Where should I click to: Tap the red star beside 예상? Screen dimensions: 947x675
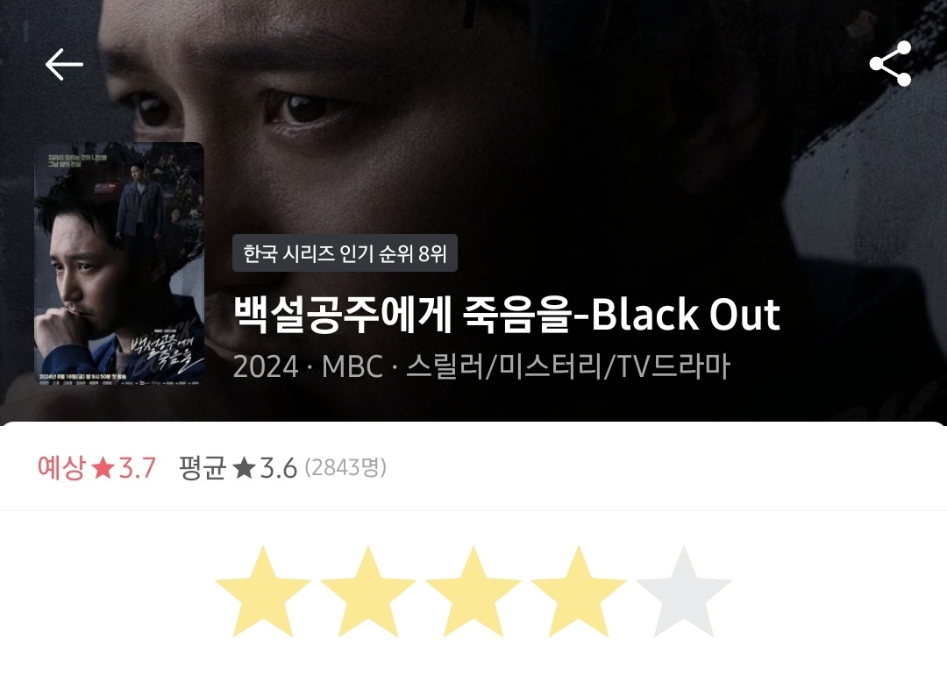tap(103, 467)
